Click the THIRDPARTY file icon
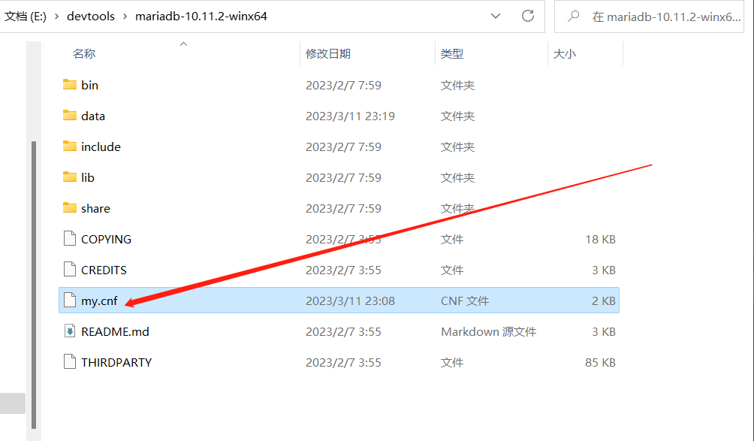Screen dimensions: 754x441 [x=70, y=361]
